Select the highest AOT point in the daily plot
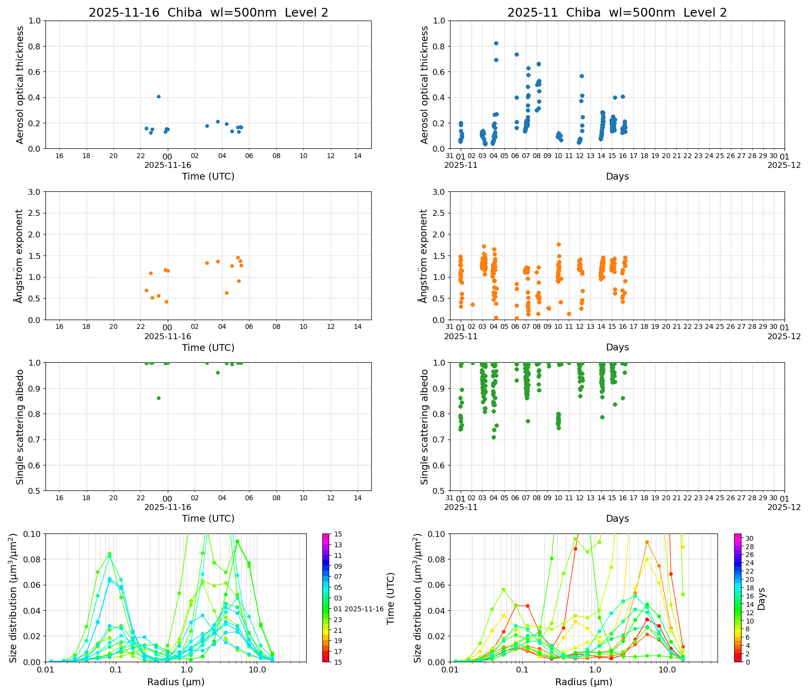Image resolution: width=809 pixels, height=695 pixels. tap(158, 96)
